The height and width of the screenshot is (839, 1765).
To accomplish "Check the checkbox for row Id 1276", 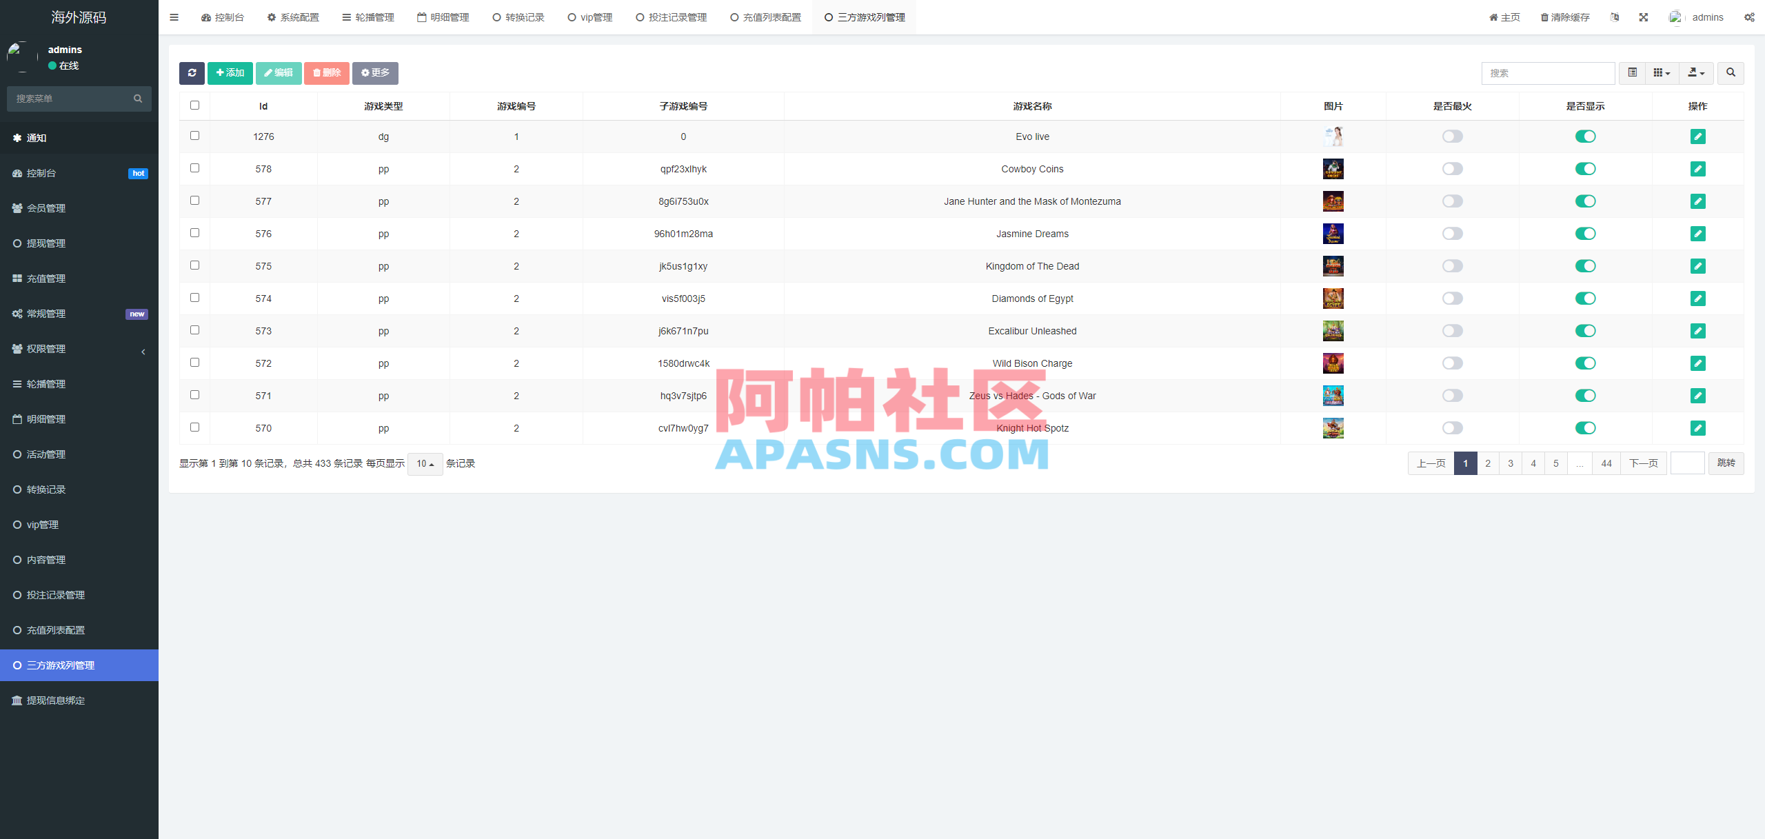I will point(194,136).
